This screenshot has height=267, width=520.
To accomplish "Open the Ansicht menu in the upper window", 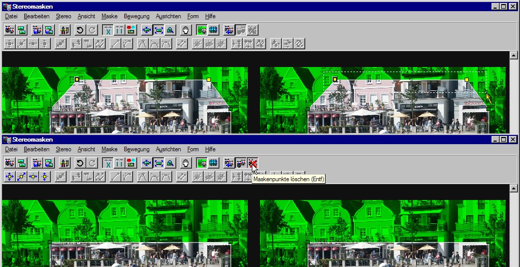I will [x=86, y=16].
